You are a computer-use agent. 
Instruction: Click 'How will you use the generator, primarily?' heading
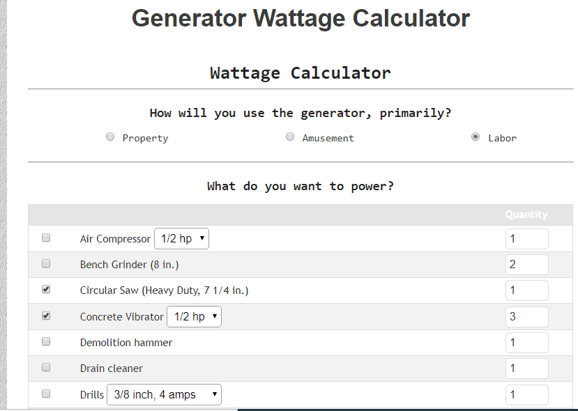coord(301,113)
